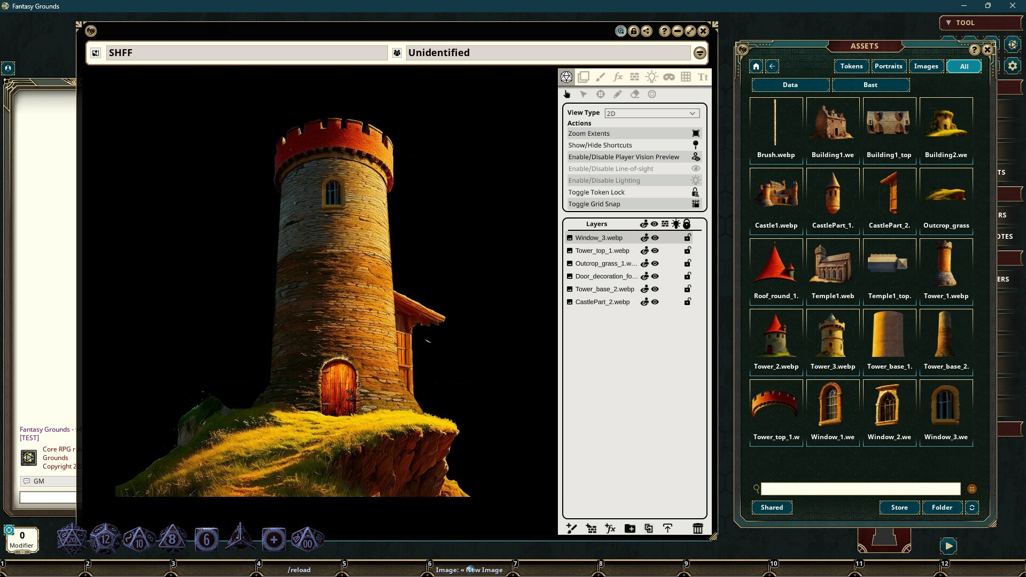Select the eraser tool
The image size is (1026, 577).
coord(635,94)
